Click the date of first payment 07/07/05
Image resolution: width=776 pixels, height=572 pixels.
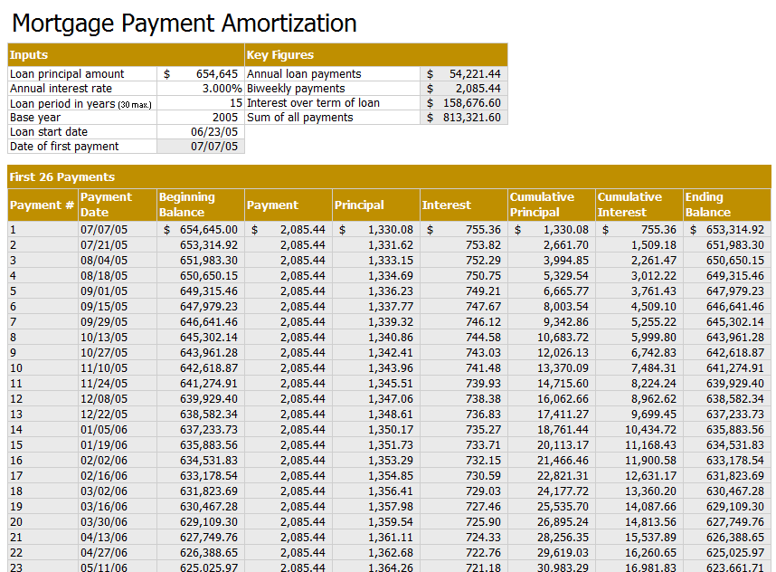coord(201,146)
